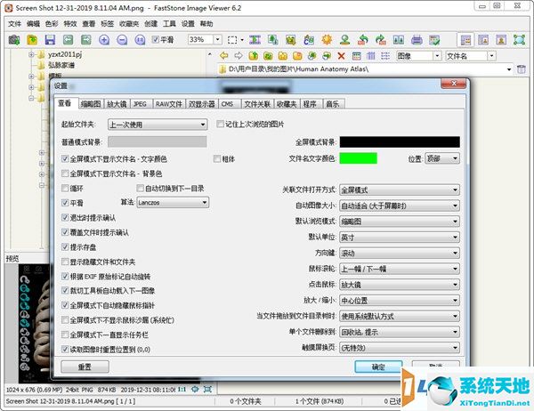Click the forward arrow in the folder bar
The height and width of the screenshot is (411, 534).
(x=239, y=56)
